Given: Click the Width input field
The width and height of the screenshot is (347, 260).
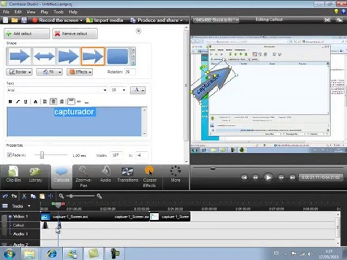Looking at the screenshot, I should point(116,155).
